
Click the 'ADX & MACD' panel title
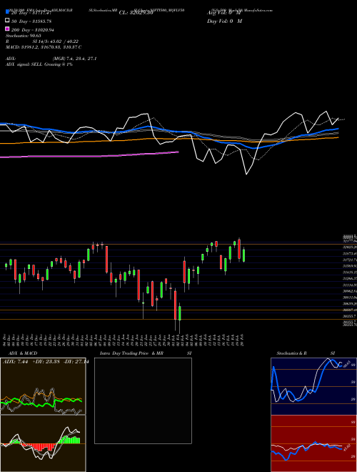pyautogui.click(x=23, y=353)
